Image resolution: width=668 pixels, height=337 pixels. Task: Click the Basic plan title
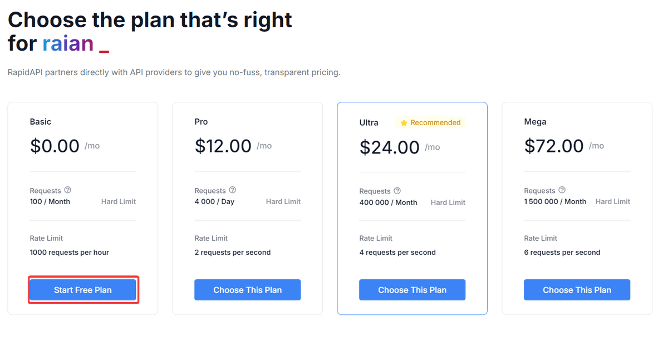[x=41, y=122]
